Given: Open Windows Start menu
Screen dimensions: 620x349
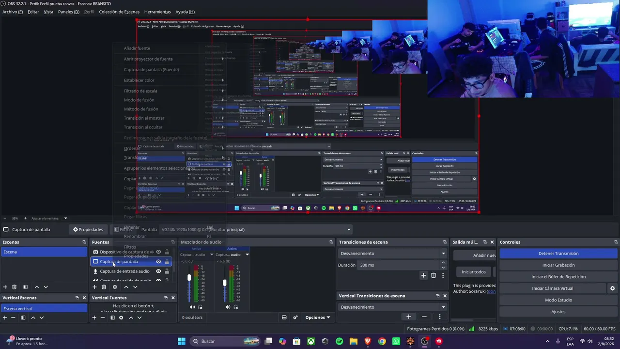Looking at the screenshot, I should (x=181, y=341).
